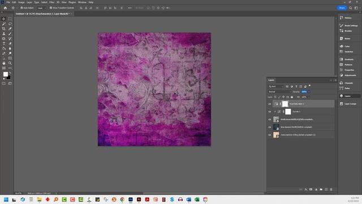Collapse the Layers panel arrows
362x204 pixels.
tap(331, 80)
